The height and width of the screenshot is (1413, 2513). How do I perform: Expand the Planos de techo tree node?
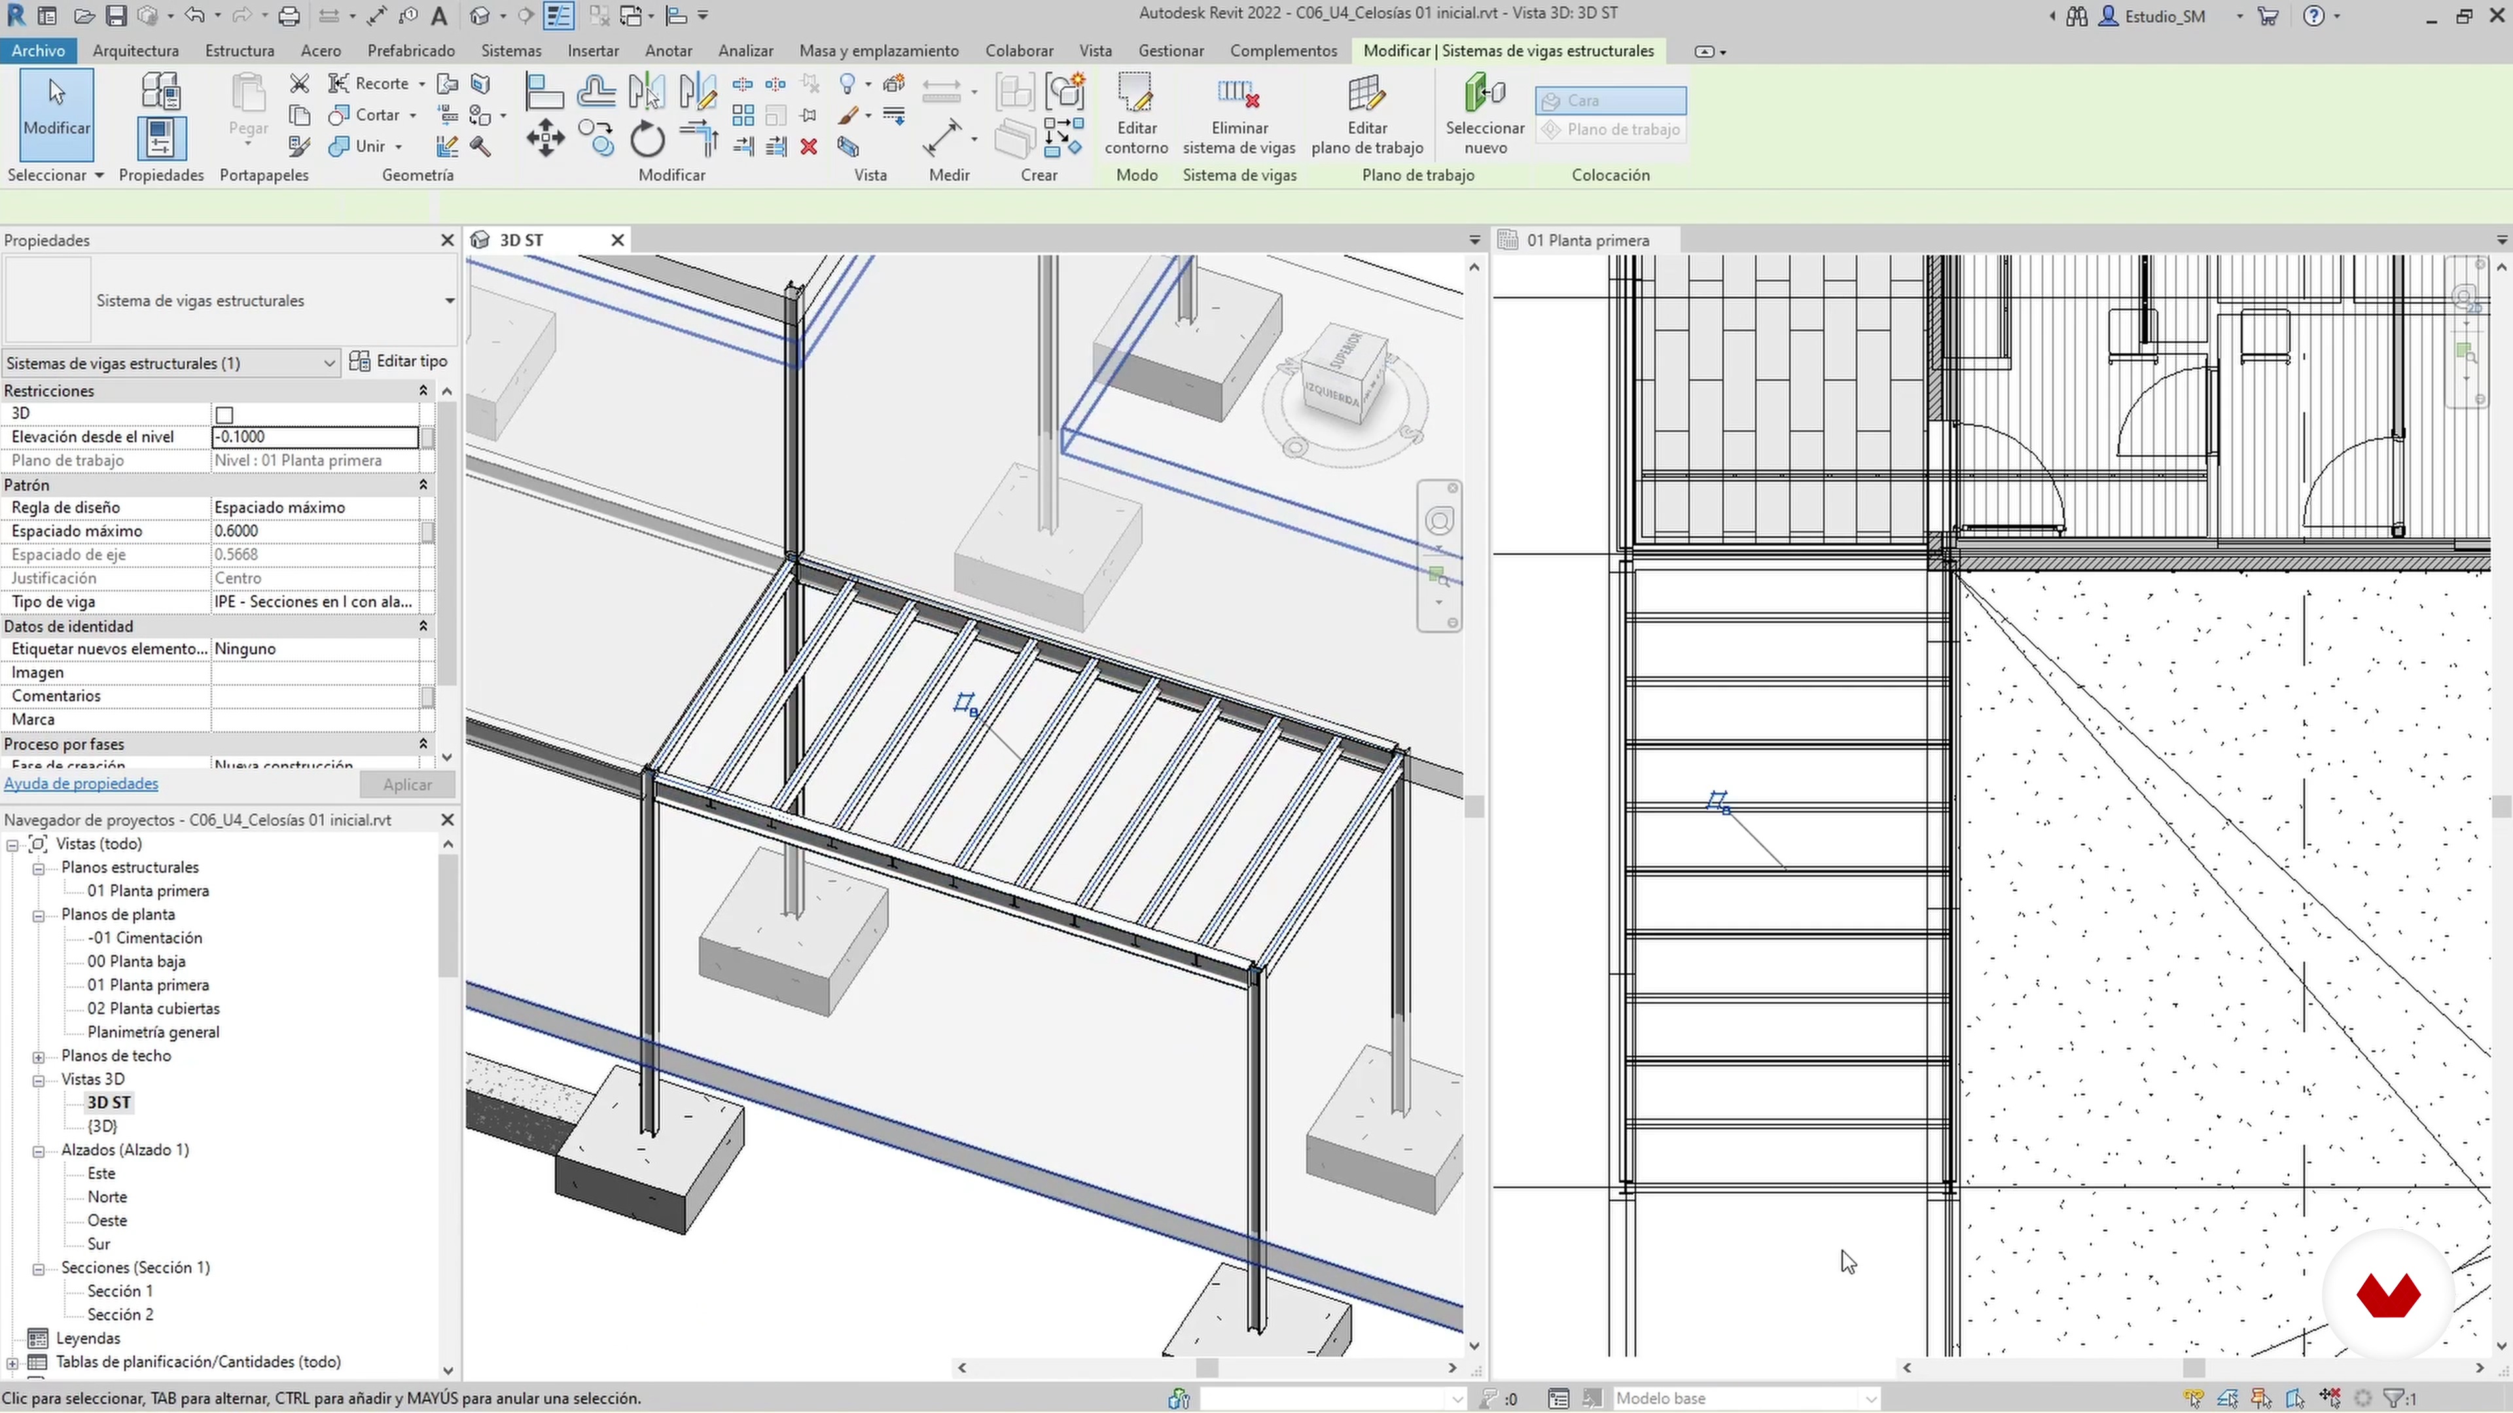point(38,1057)
